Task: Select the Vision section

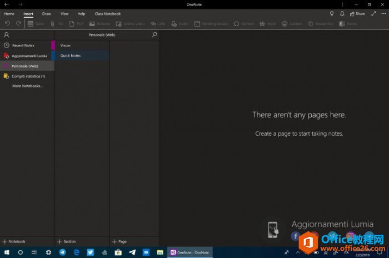Action: pos(82,45)
